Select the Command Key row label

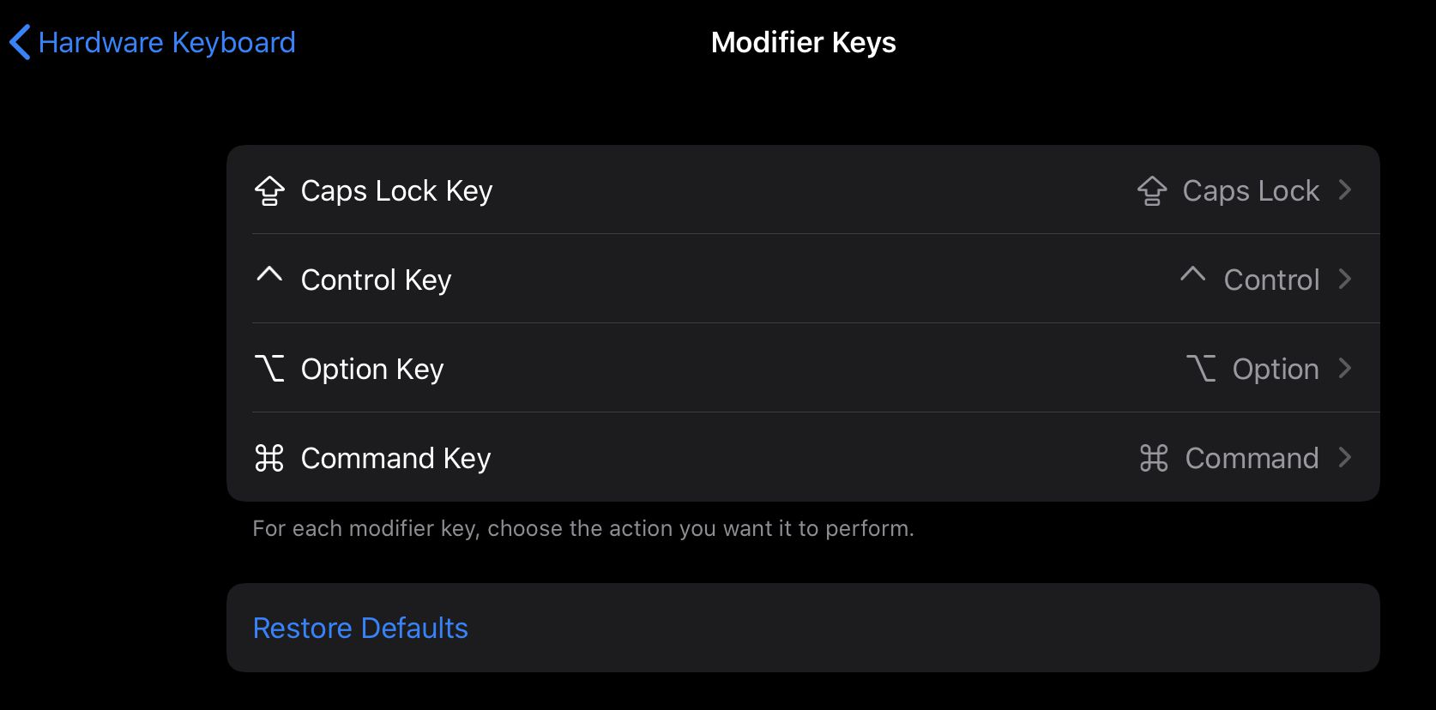[x=395, y=458]
